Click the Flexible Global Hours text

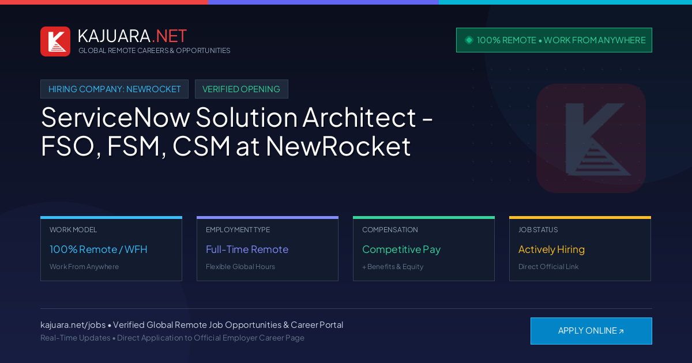240,267
